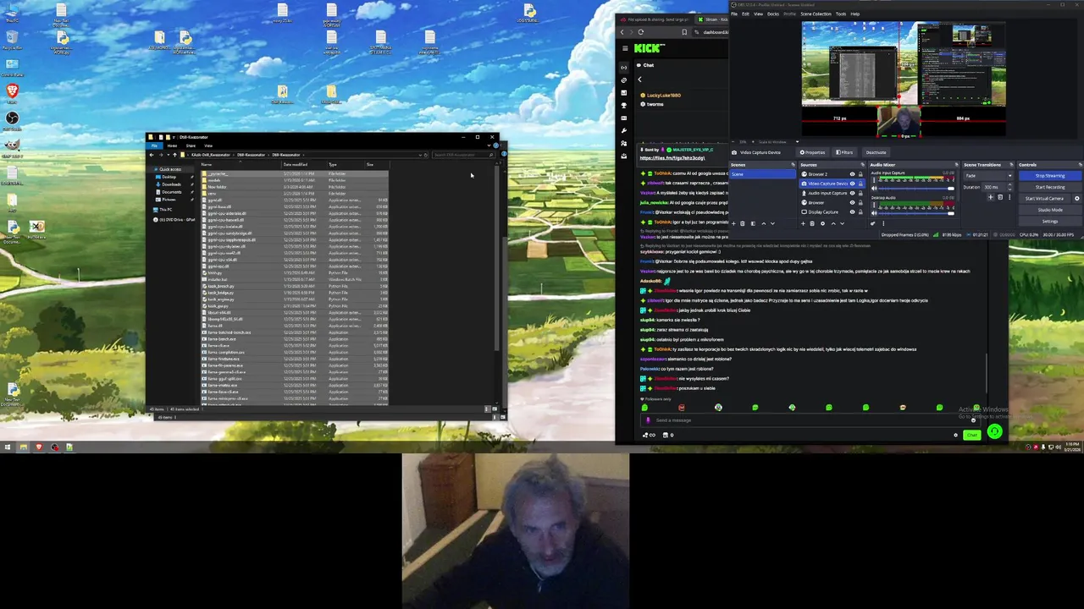1084x609 pixels.
Task: Open Kick stream sidebar icon
Action: [x=624, y=68]
